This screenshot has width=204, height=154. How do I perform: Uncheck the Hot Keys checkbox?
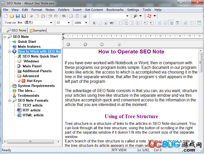point(19,81)
